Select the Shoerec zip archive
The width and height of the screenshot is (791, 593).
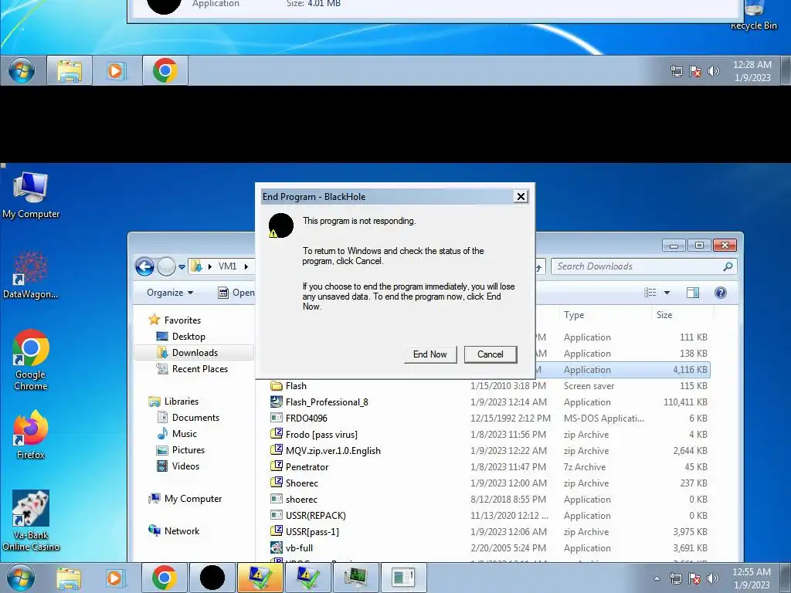(x=489, y=483)
